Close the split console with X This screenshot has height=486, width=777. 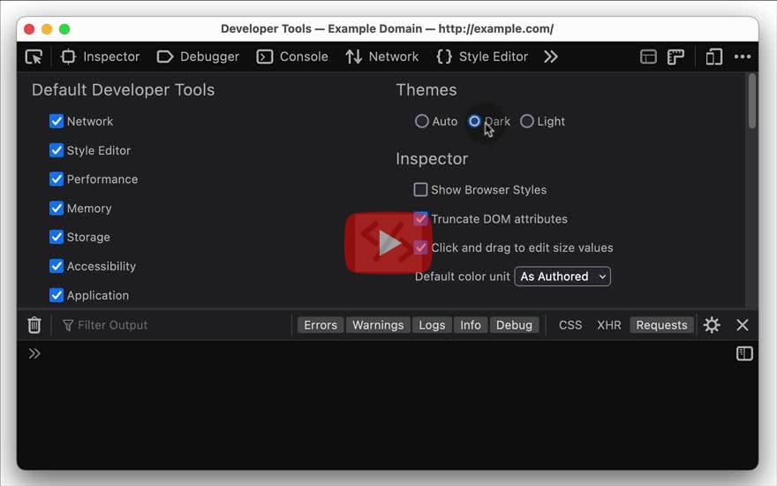[x=743, y=325]
